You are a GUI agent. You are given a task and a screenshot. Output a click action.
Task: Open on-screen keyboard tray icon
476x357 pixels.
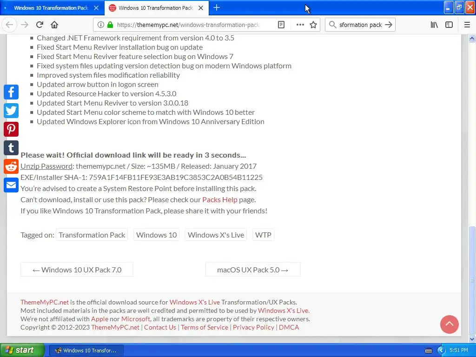coord(429,350)
